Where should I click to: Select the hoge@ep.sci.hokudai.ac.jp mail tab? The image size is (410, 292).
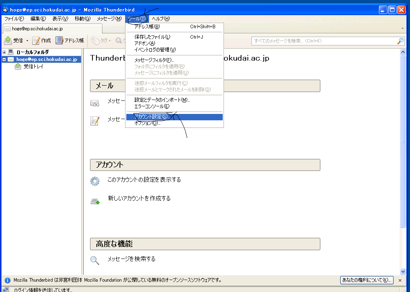(52, 29)
